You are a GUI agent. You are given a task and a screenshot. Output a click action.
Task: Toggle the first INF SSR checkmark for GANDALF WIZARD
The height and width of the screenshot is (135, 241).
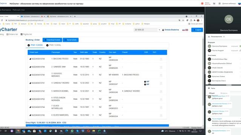[145, 82]
